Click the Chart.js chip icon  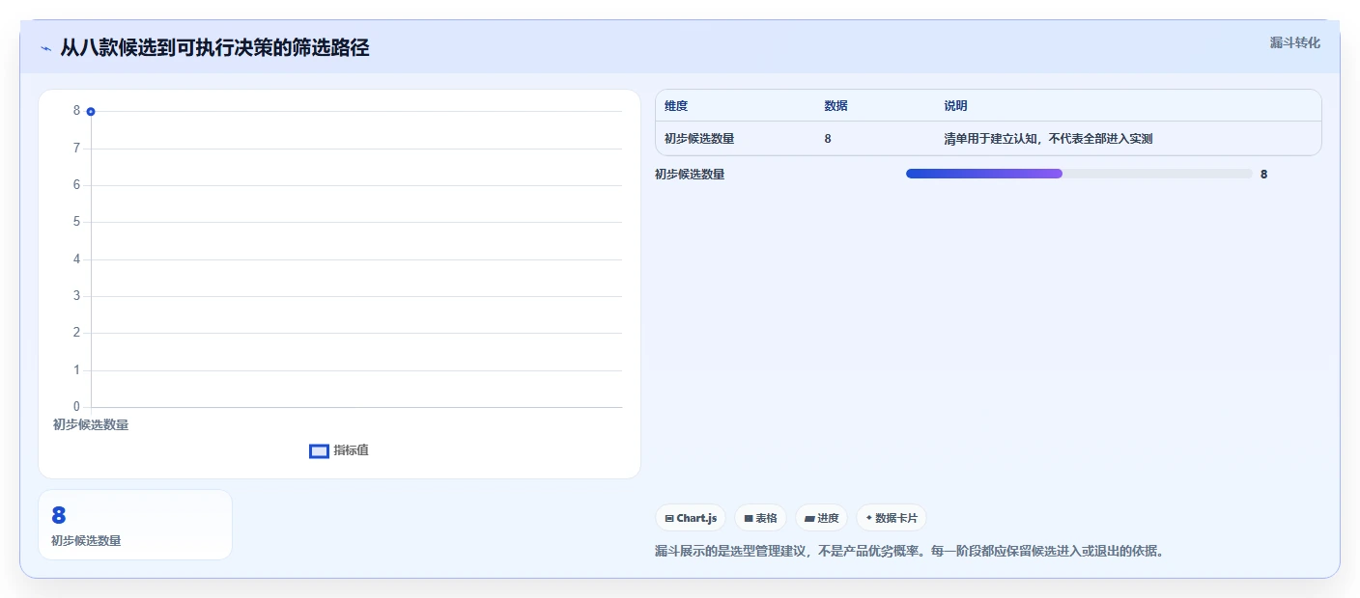point(669,519)
